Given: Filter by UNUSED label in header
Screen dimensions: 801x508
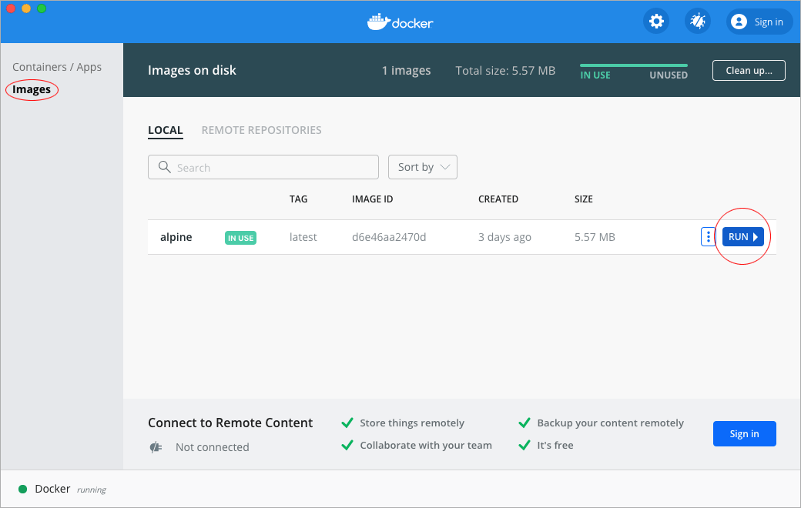Looking at the screenshot, I should click(x=669, y=75).
